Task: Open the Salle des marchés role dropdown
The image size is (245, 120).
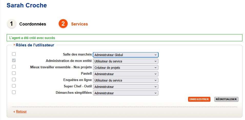Action: (126, 55)
